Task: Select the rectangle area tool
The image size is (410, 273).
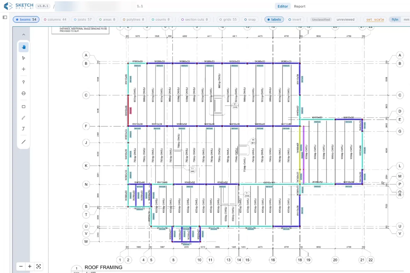Action: coord(24,106)
